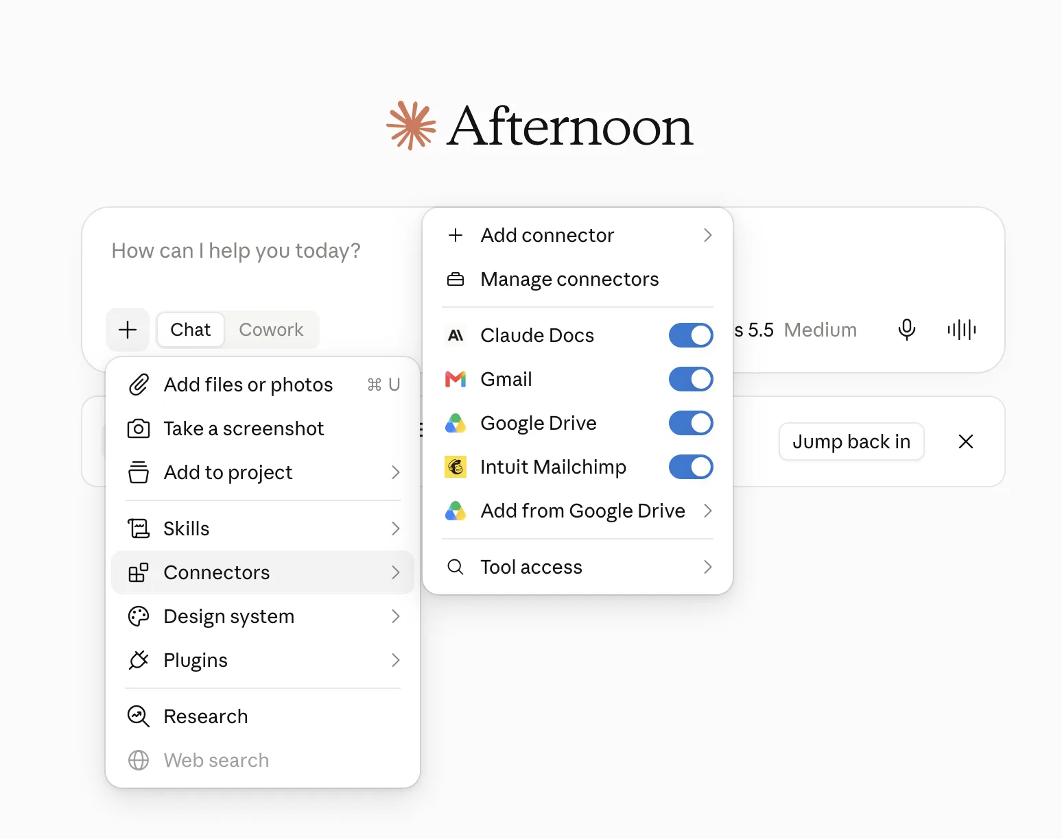Image resolution: width=1062 pixels, height=839 pixels.
Task: Click the Add connector label
Action: coord(547,235)
